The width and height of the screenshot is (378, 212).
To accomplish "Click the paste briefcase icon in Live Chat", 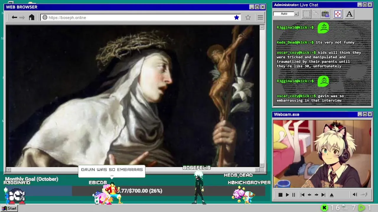I will [x=325, y=14].
